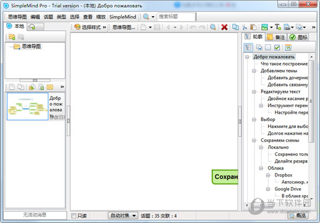
Task: Select the 思维导图 folder in tree
Action: (x=31, y=46)
